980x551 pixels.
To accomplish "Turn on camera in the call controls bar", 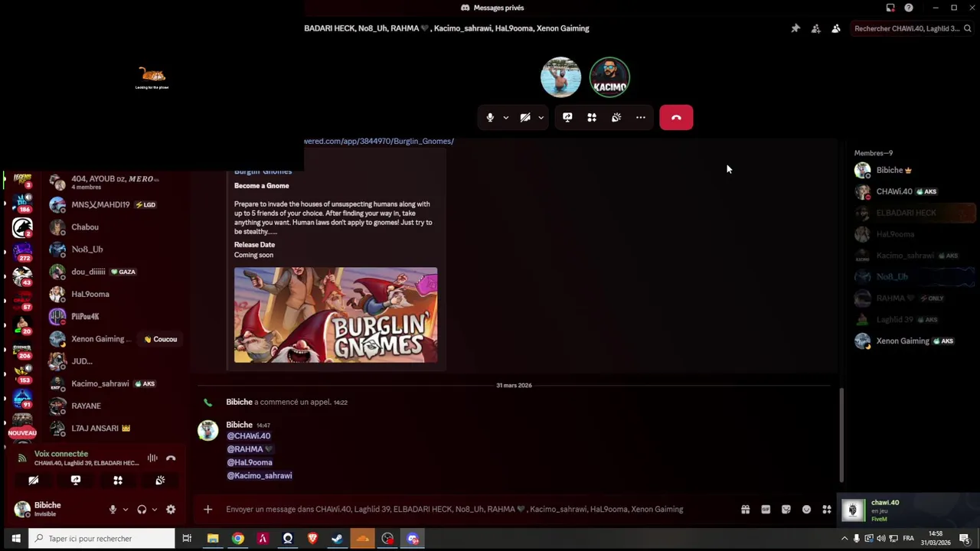I will pos(525,118).
